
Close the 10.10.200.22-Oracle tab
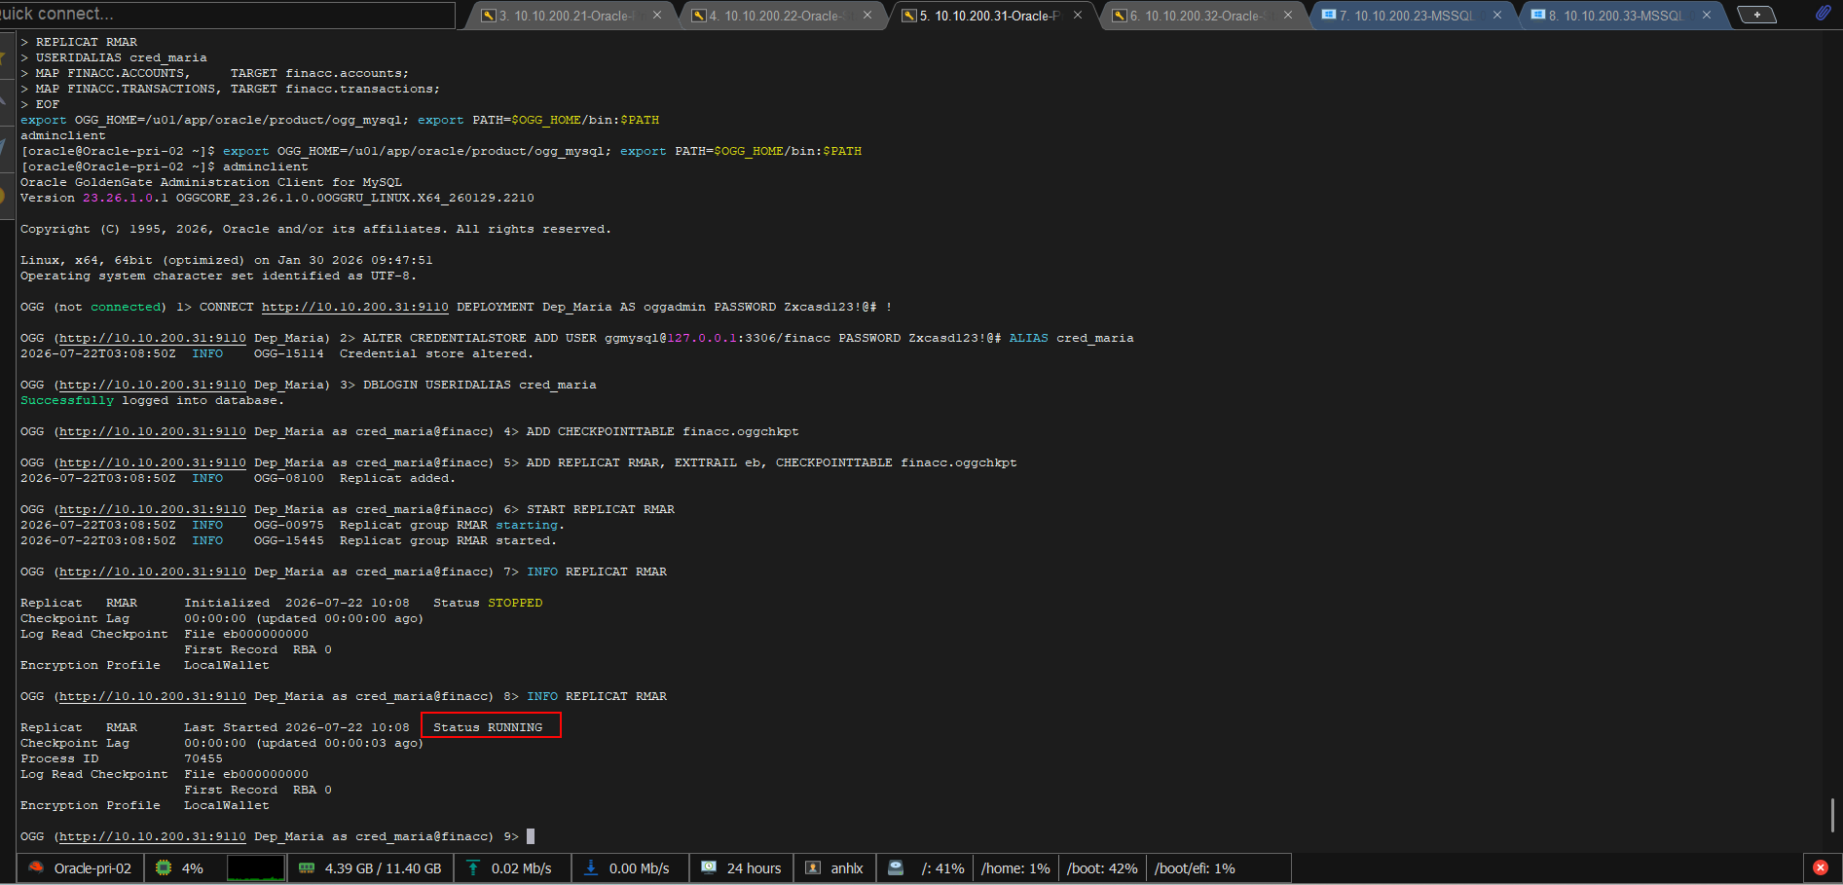[867, 16]
